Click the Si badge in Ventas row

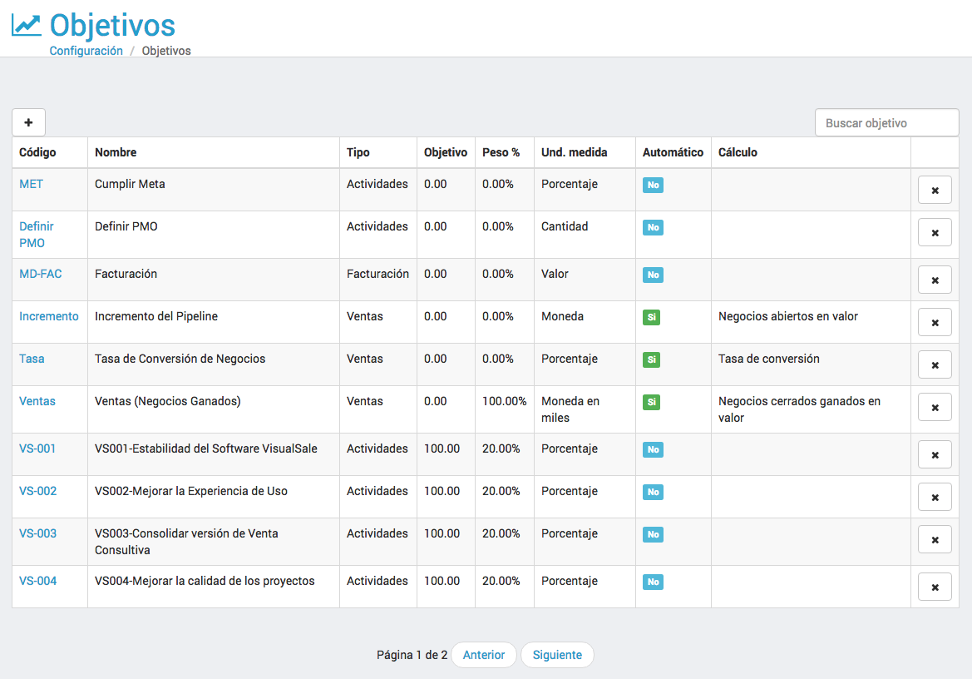[652, 402]
